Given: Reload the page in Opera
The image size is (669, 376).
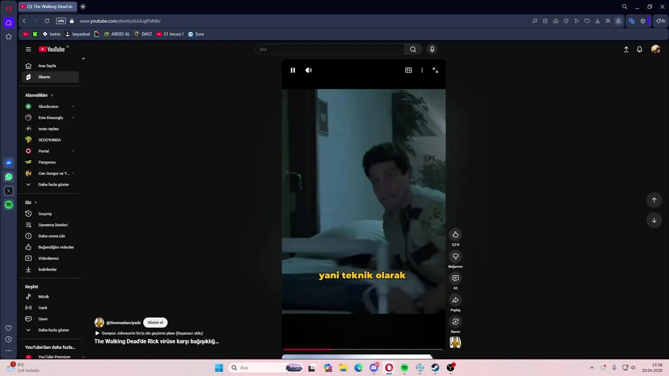Looking at the screenshot, I should 47,21.
